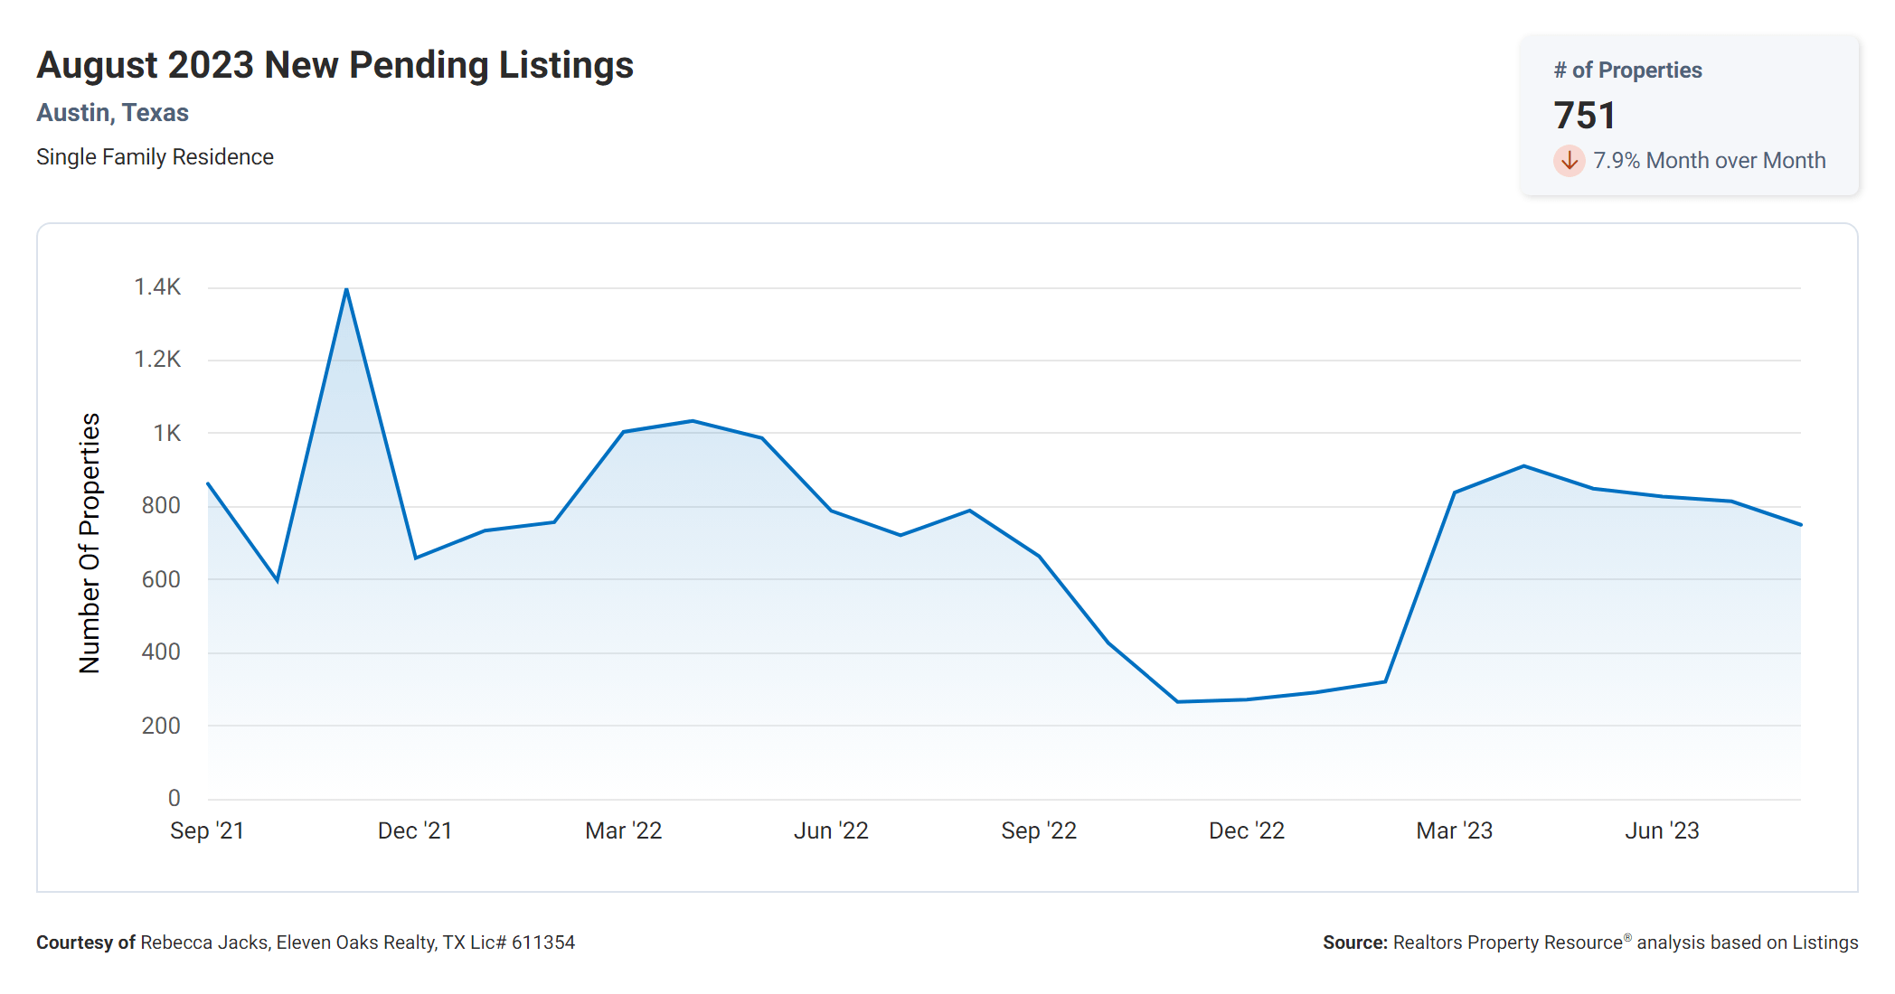Image resolution: width=1895 pixels, height=994 pixels.
Task: Click the 1.4K y-axis label
Action: tap(157, 287)
